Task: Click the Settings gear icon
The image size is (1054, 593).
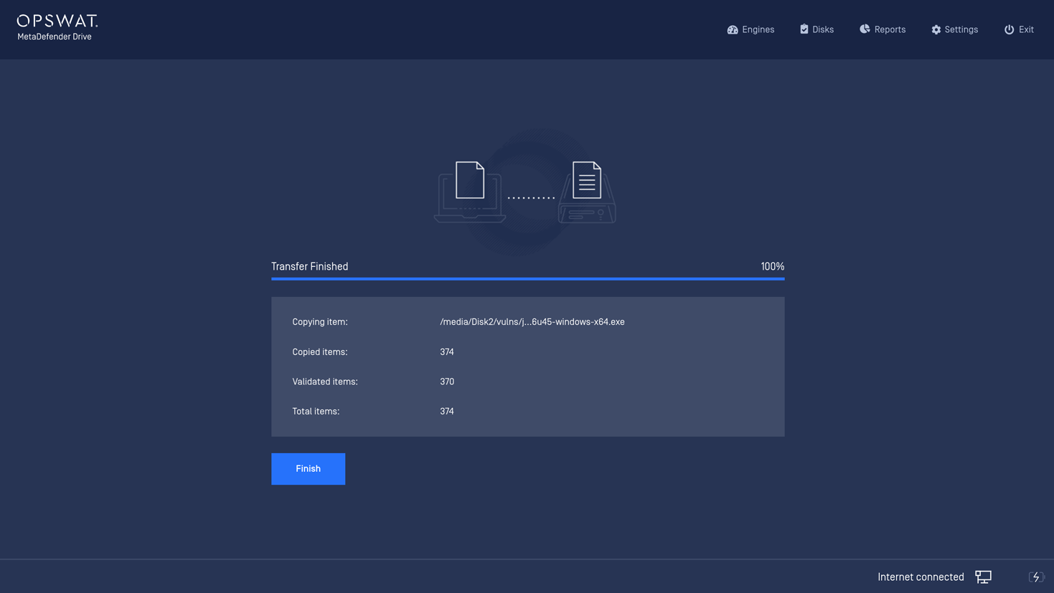Action: click(x=936, y=29)
